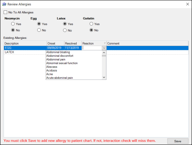Viewport: 192px width, 145px height.
Task: Click the reaction list scrollbar thumb
Action: tap(104, 56)
